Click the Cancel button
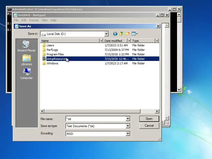The image size is (212, 159). click(149, 126)
